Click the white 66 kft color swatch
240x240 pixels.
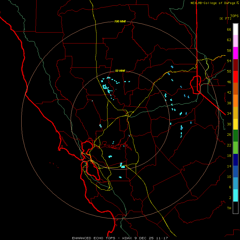point(235,29)
